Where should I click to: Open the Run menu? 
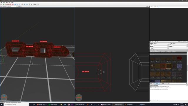[9, 3]
